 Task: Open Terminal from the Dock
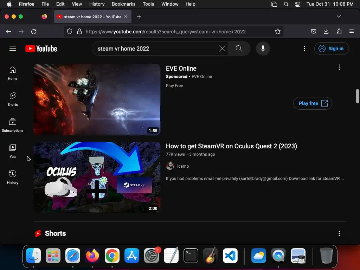pos(191,256)
